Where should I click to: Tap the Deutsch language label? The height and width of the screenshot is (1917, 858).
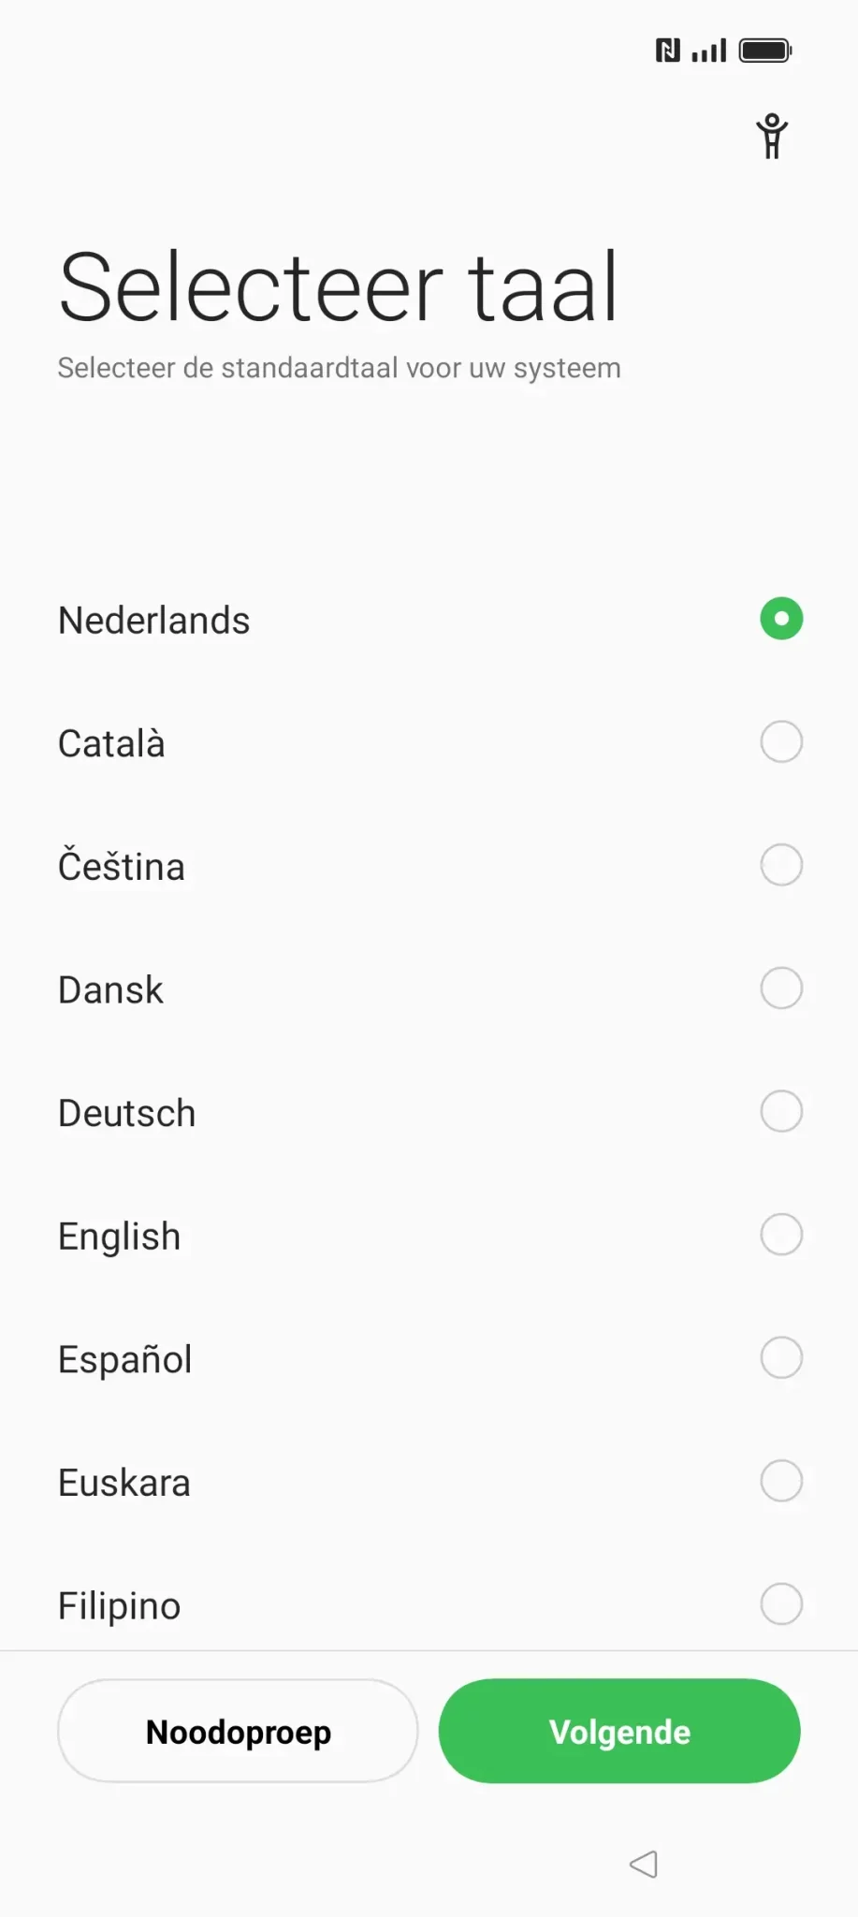127,1113
